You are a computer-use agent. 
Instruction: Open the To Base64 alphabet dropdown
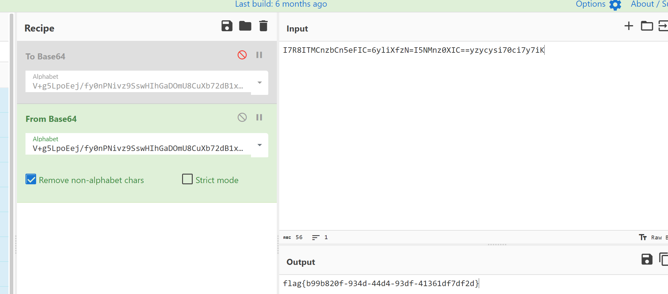click(259, 82)
